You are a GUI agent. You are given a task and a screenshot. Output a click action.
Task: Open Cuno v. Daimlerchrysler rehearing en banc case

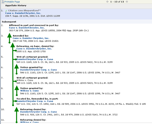(x=34, y=49)
